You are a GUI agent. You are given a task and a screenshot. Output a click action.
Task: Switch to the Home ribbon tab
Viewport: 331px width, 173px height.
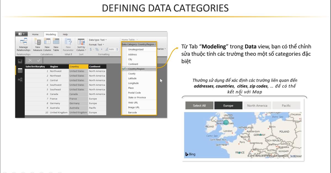(x=35, y=34)
